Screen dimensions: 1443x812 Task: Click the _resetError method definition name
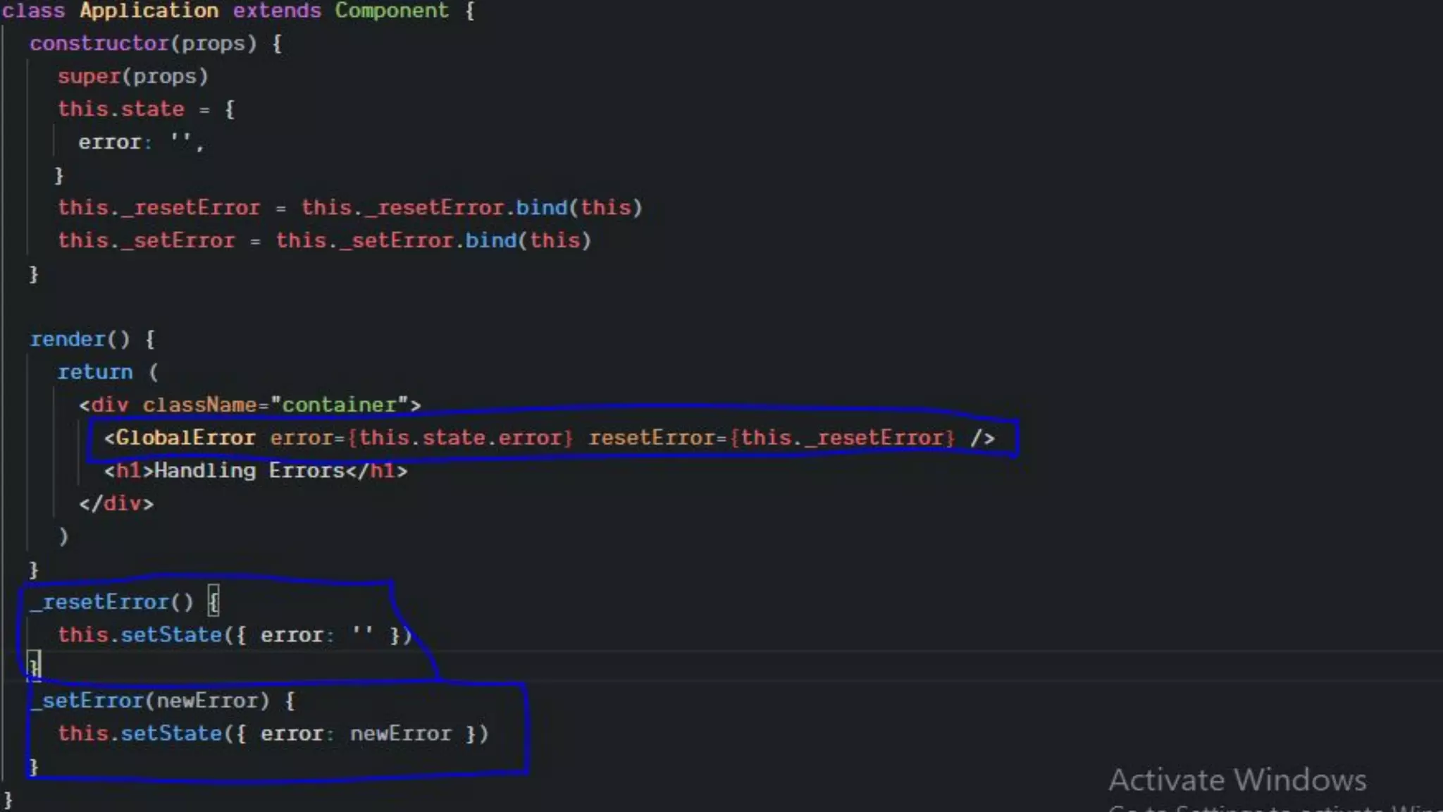click(x=100, y=603)
